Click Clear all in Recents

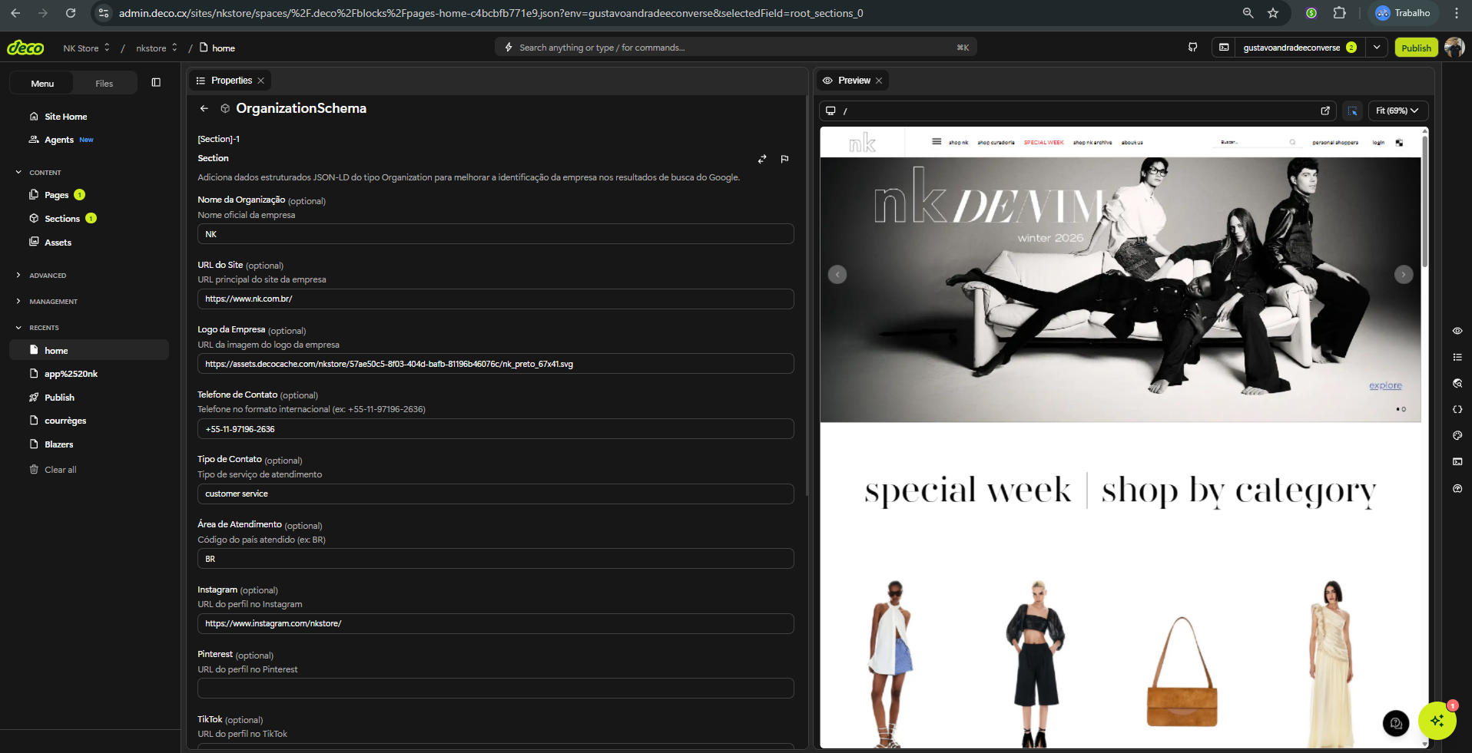[x=60, y=469]
